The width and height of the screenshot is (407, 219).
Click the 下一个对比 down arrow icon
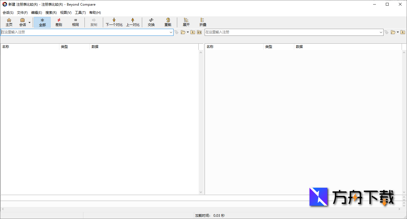click(114, 20)
